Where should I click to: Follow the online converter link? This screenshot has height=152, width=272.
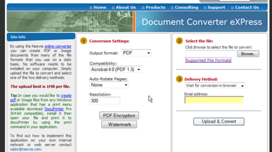(58, 46)
